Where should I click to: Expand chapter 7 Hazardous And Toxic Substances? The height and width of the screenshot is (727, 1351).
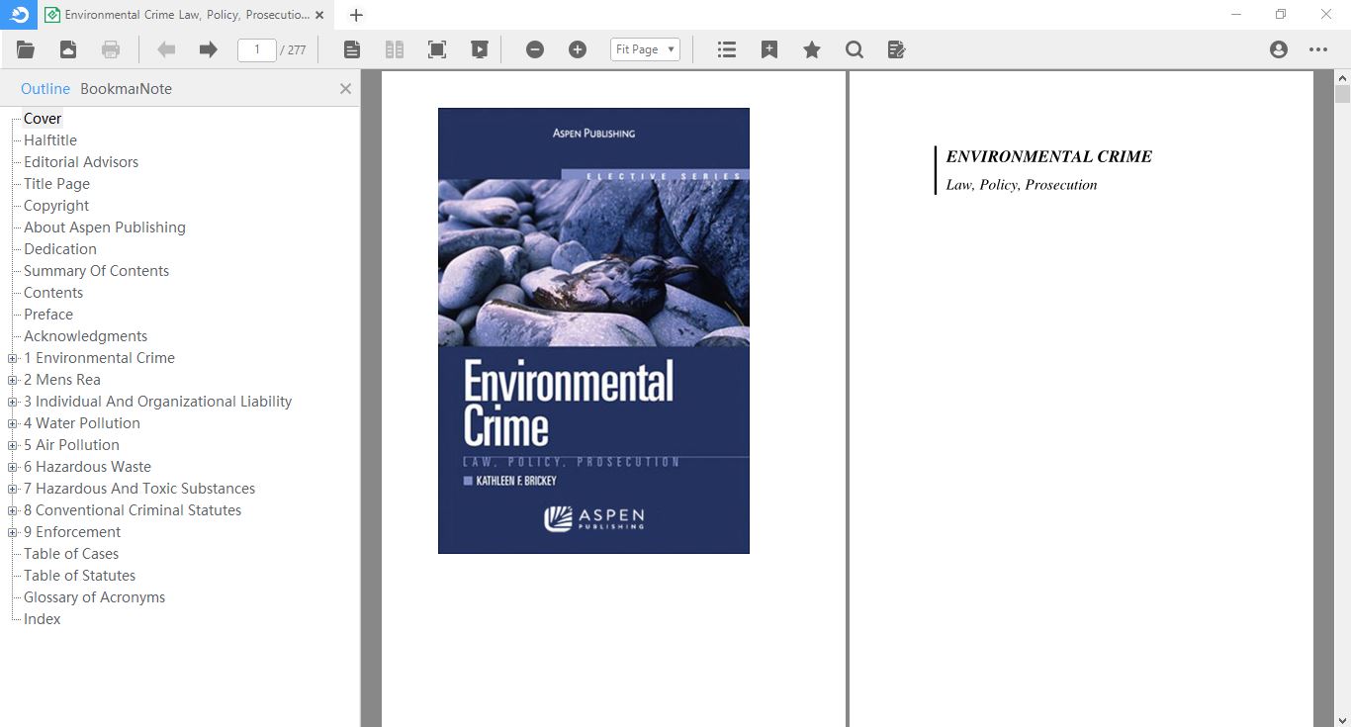[13, 489]
